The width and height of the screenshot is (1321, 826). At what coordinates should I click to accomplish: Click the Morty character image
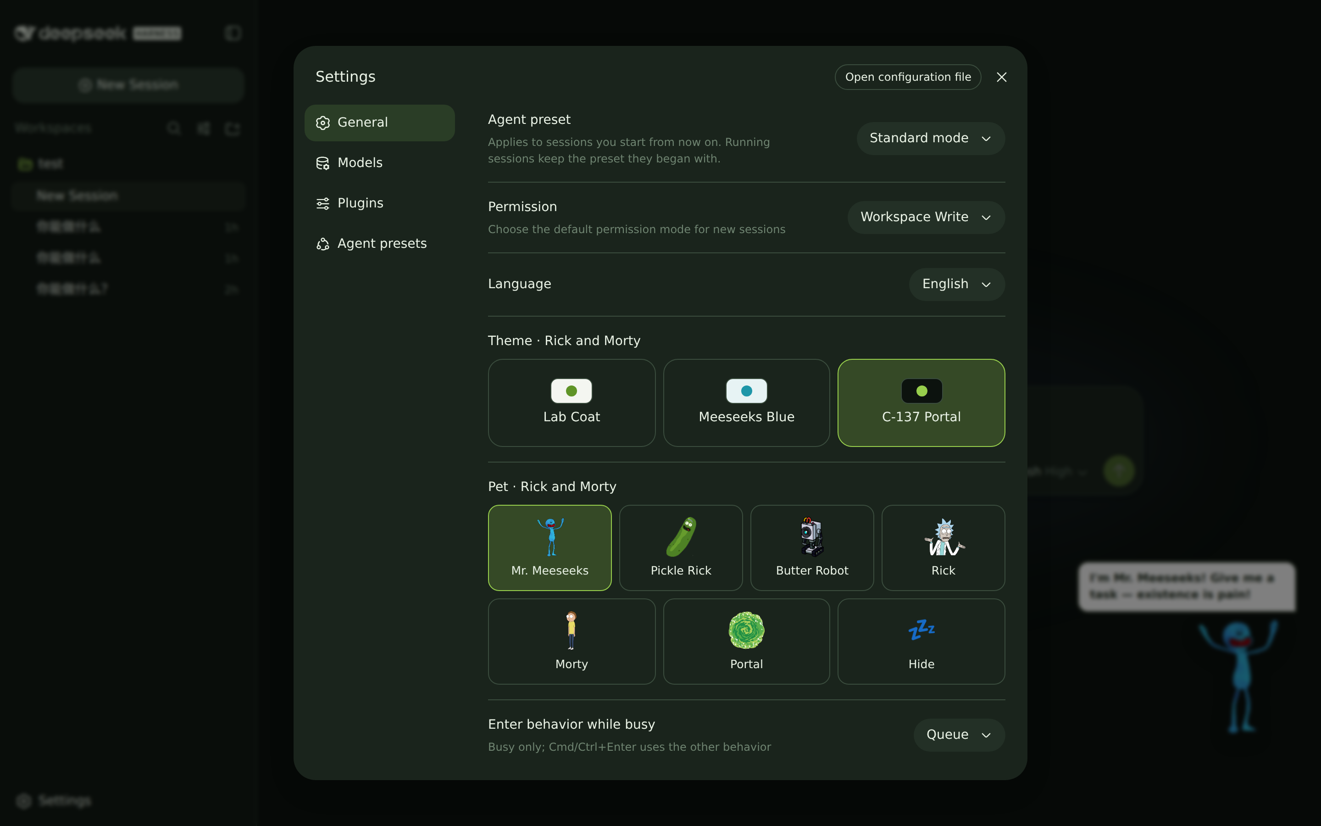(x=571, y=631)
